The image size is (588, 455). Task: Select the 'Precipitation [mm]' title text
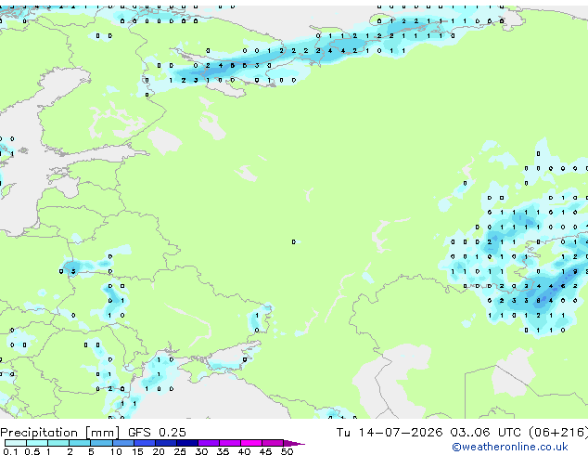[x=60, y=433]
